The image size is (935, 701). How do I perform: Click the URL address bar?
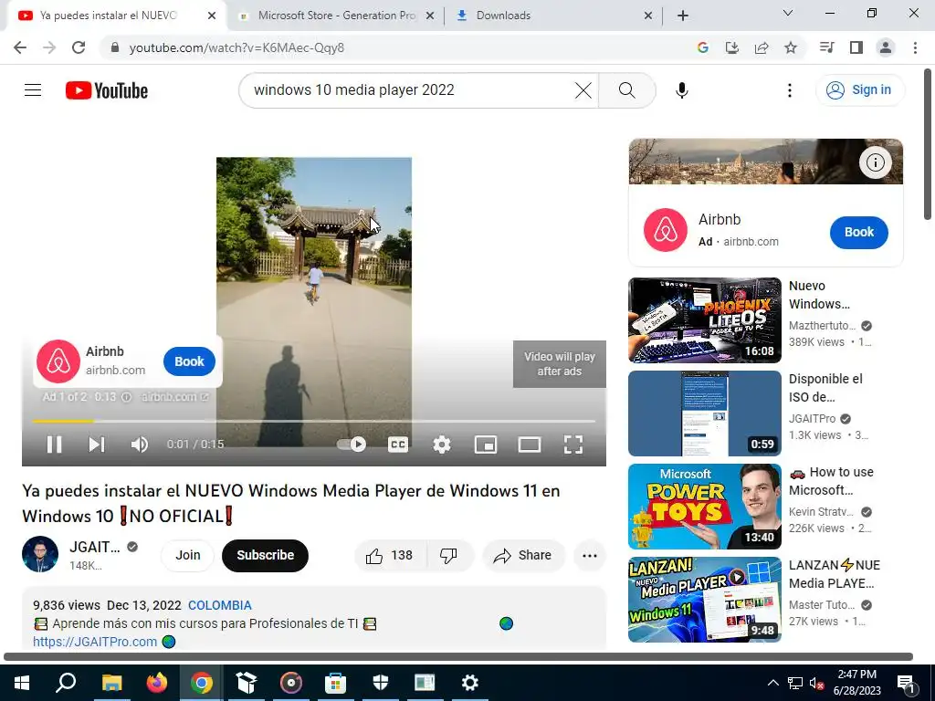coord(394,47)
